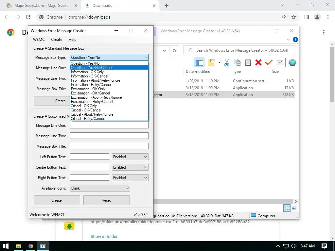Open Chrome three-dot menu
Viewport: 335px width, 251px height.
tap(328, 17)
